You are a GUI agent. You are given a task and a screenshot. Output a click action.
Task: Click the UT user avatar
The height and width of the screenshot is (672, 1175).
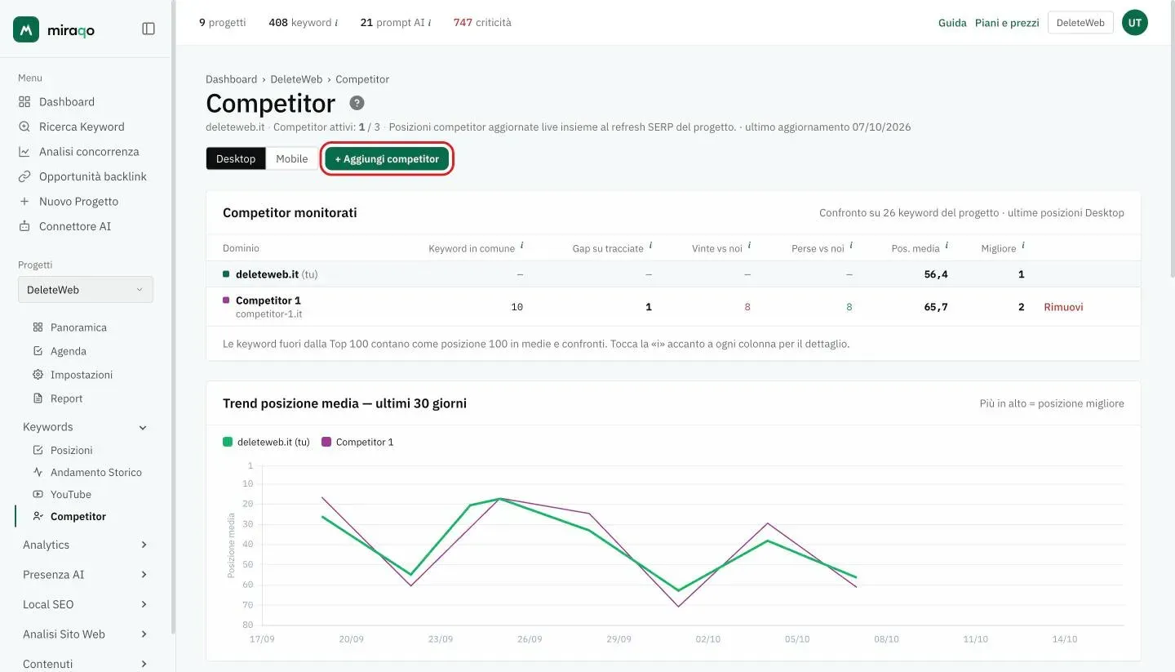coord(1134,23)
